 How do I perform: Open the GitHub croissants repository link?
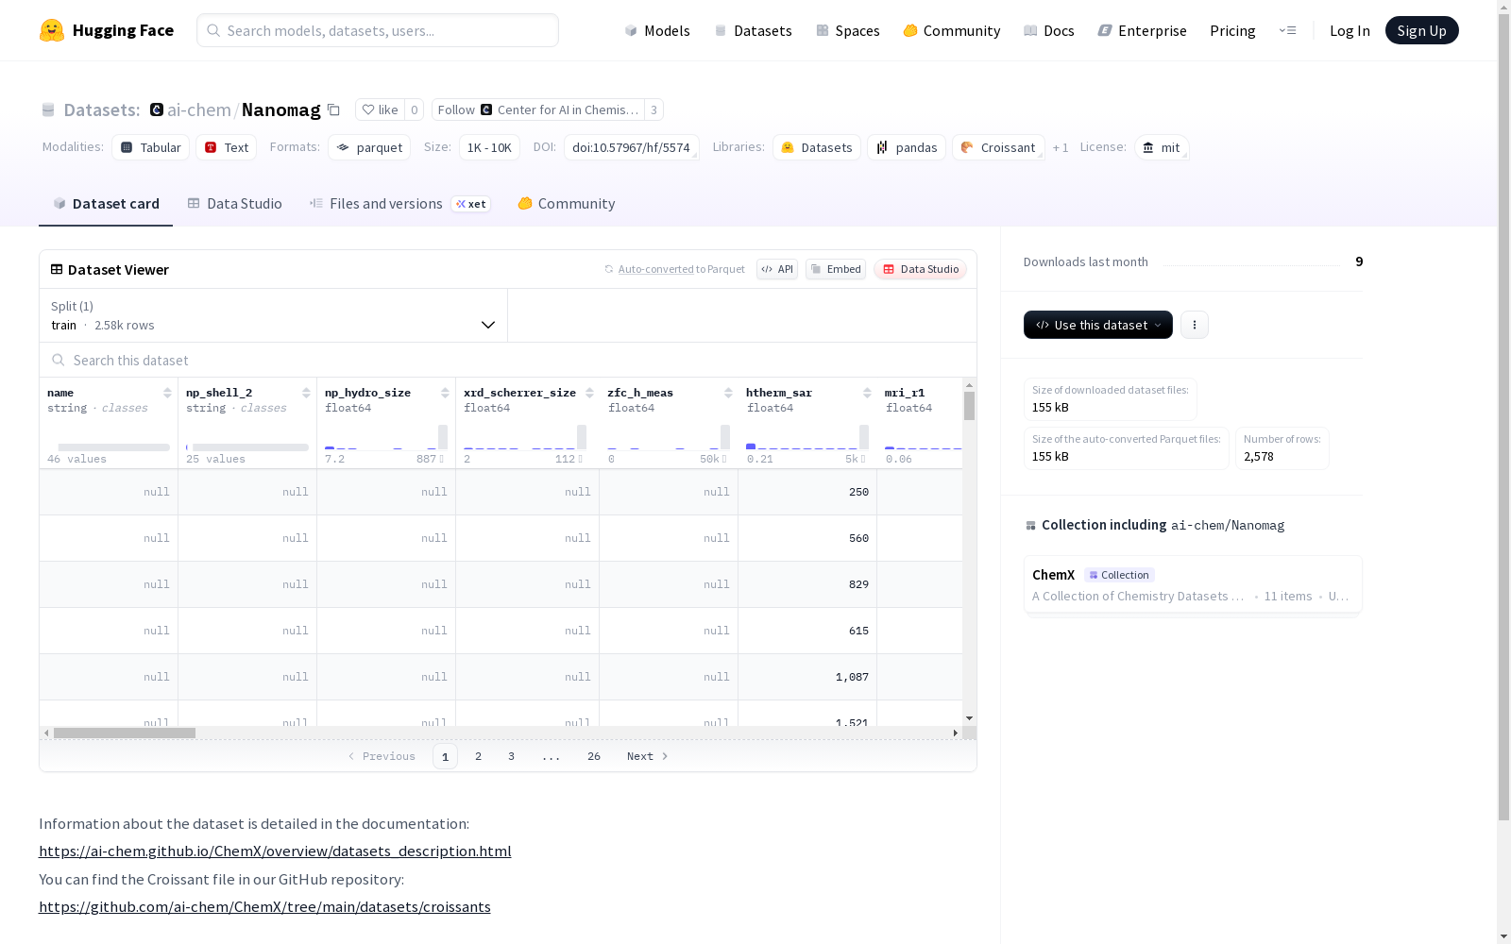click(264, 907)
